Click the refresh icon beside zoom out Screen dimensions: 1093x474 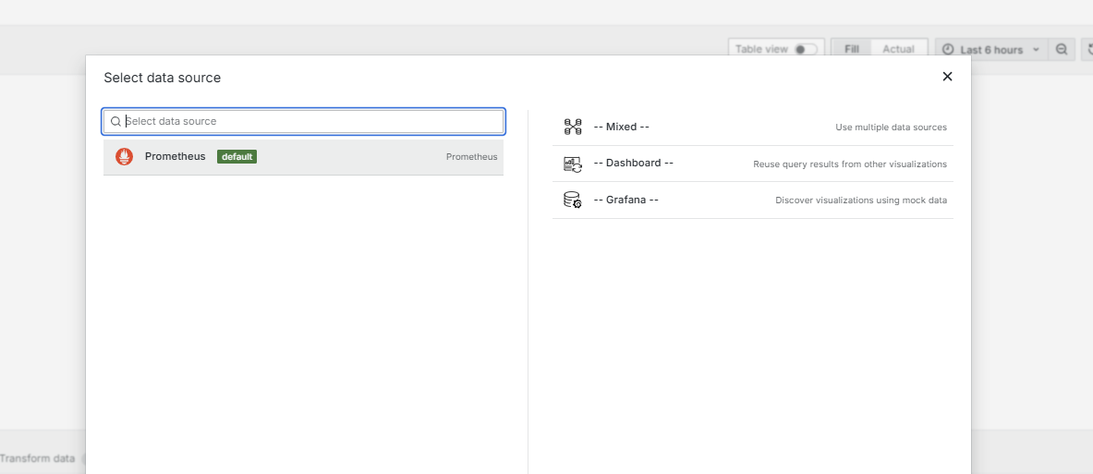click(x=1088, y=50)
